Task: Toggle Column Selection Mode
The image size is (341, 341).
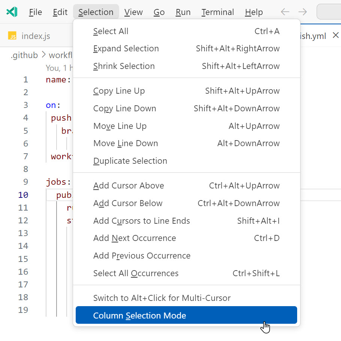Action: click(x=186, y=315)
